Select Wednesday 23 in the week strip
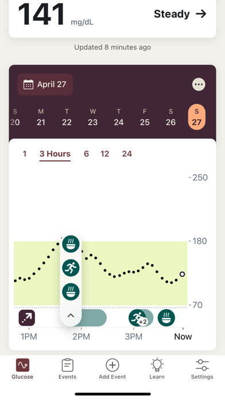 tap(93, 117)
